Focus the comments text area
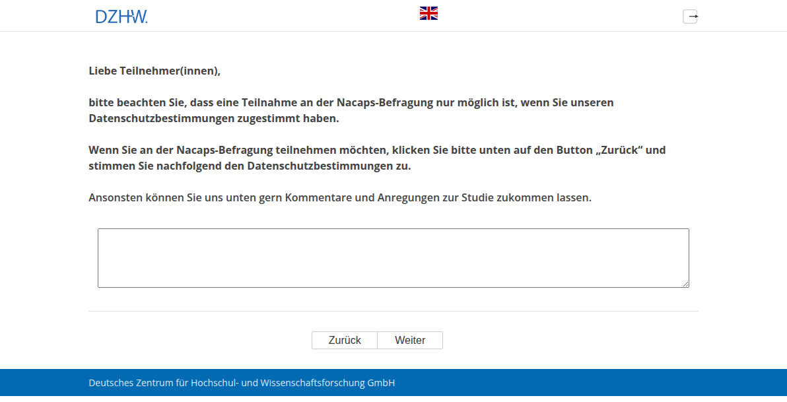The height and width of the screenshot is (402, 787). (x=393, y=259)
